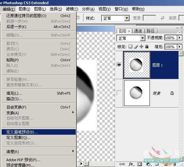The image size is (184, 167).
Task: Click the 填充 100% value field
Action: tap(171, 47)
